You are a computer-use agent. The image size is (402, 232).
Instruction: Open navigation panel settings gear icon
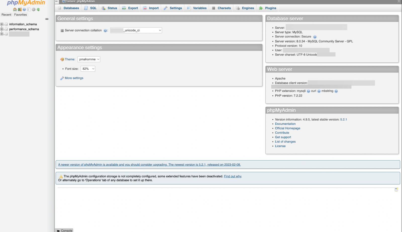(x=33, y=10)
